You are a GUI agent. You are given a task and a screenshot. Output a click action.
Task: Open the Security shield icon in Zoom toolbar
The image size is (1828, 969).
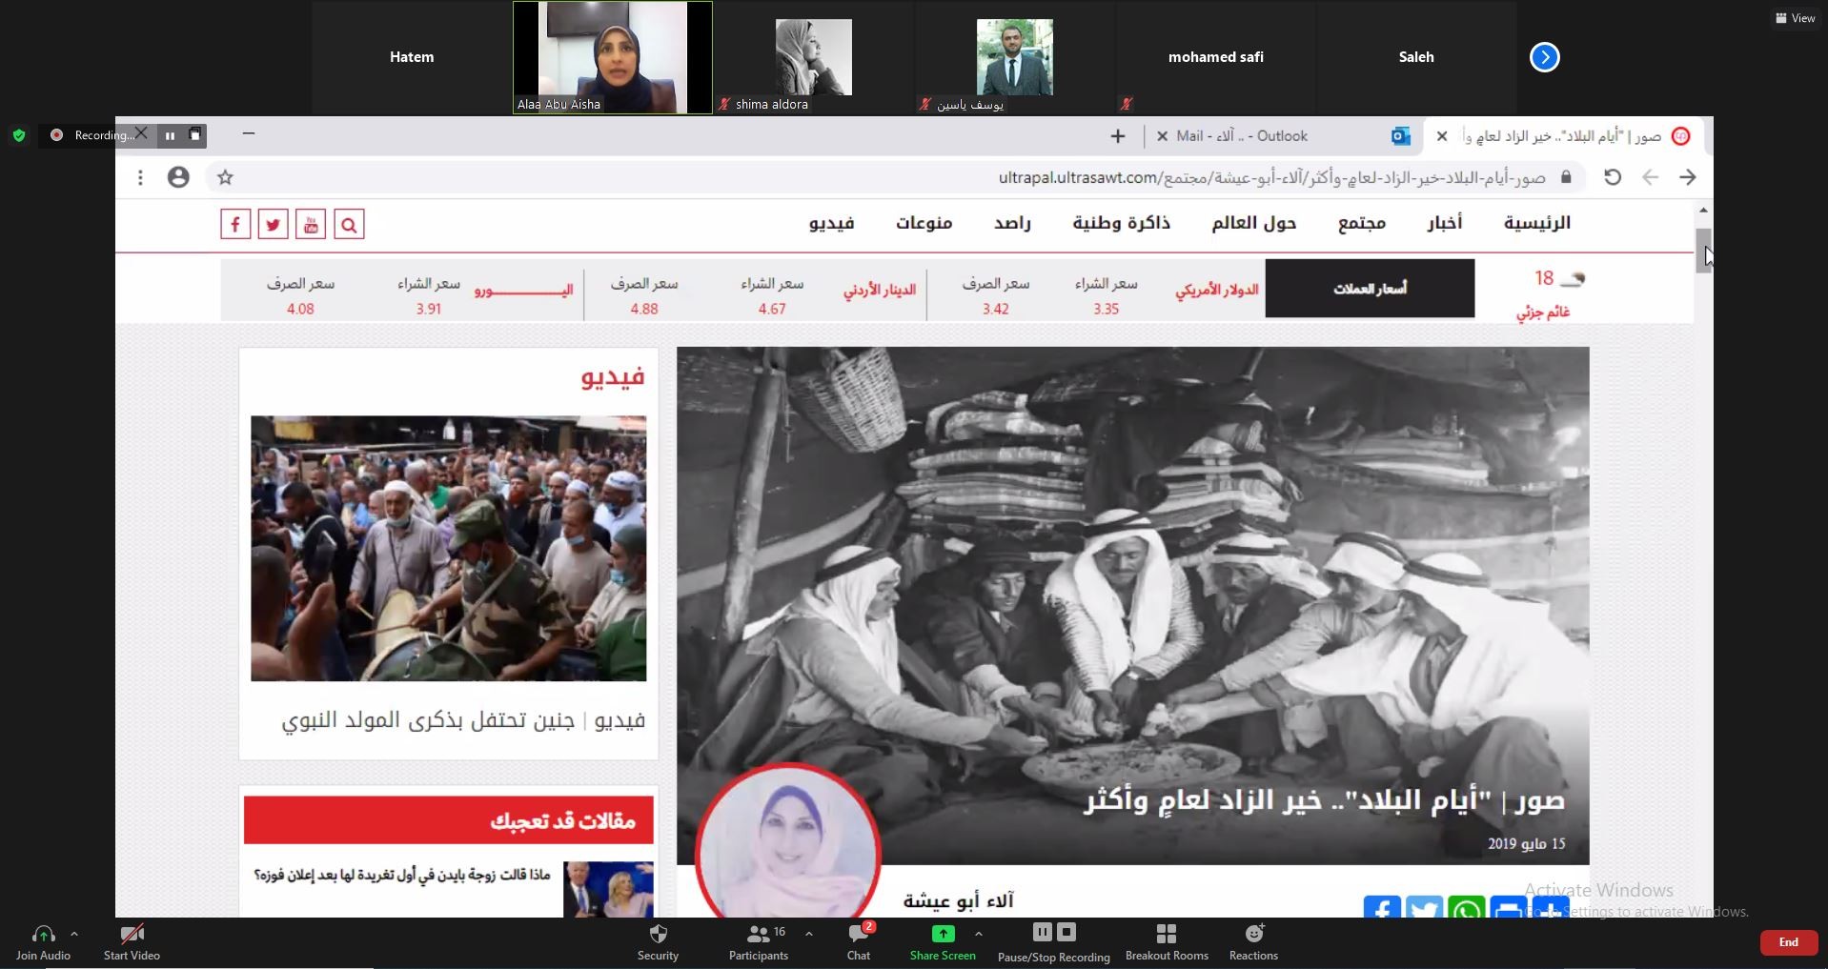point(658,941)
